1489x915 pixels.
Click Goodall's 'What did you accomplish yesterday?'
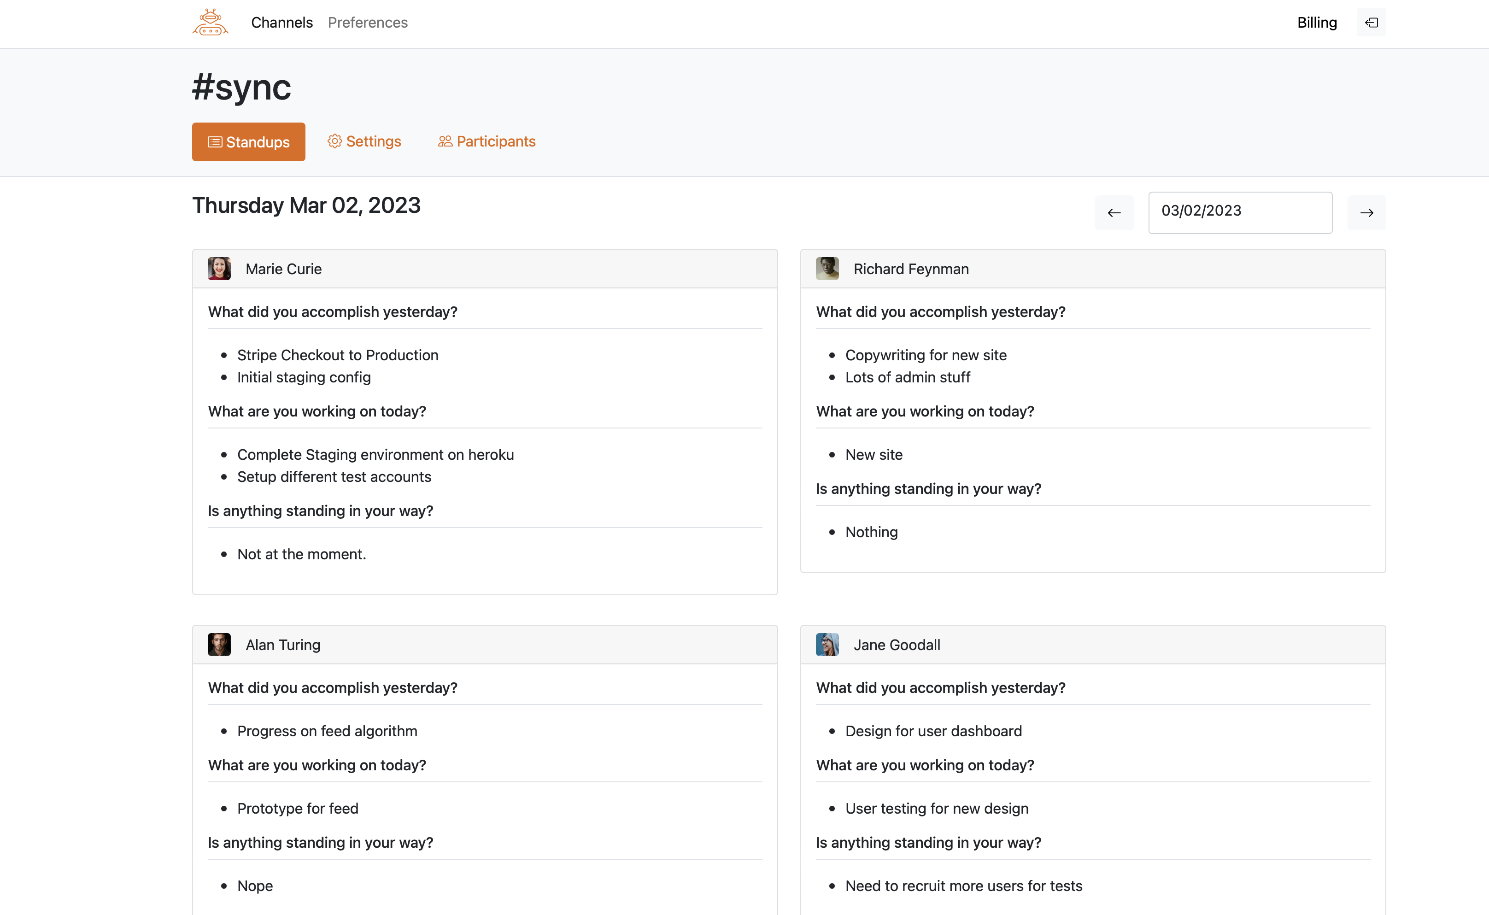pos(941,687)
